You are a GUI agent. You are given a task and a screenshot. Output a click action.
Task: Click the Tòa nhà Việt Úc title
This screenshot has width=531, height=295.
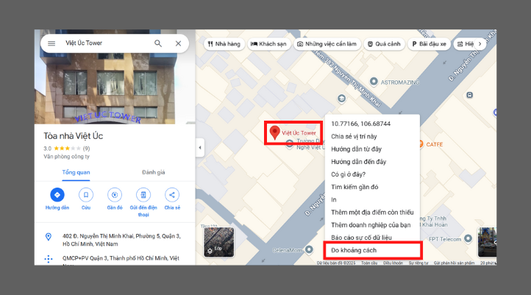73,136
